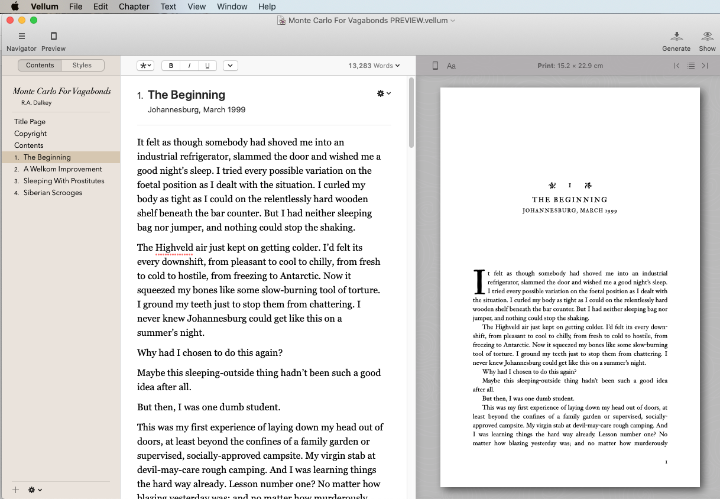720x499 pixels.
Task: Toggle the Preview pane
Action: 53,40
